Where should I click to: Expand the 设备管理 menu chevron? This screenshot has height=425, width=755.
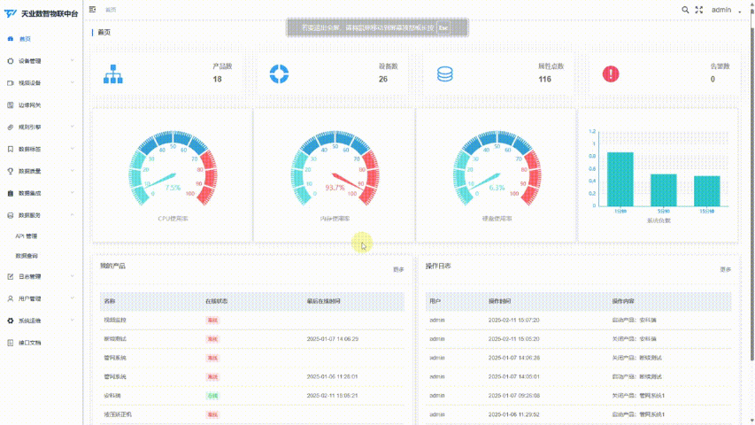point(73,61)
